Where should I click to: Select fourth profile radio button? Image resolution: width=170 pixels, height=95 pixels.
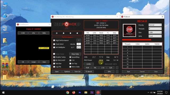pyautogui.click(x=77, y=33)
